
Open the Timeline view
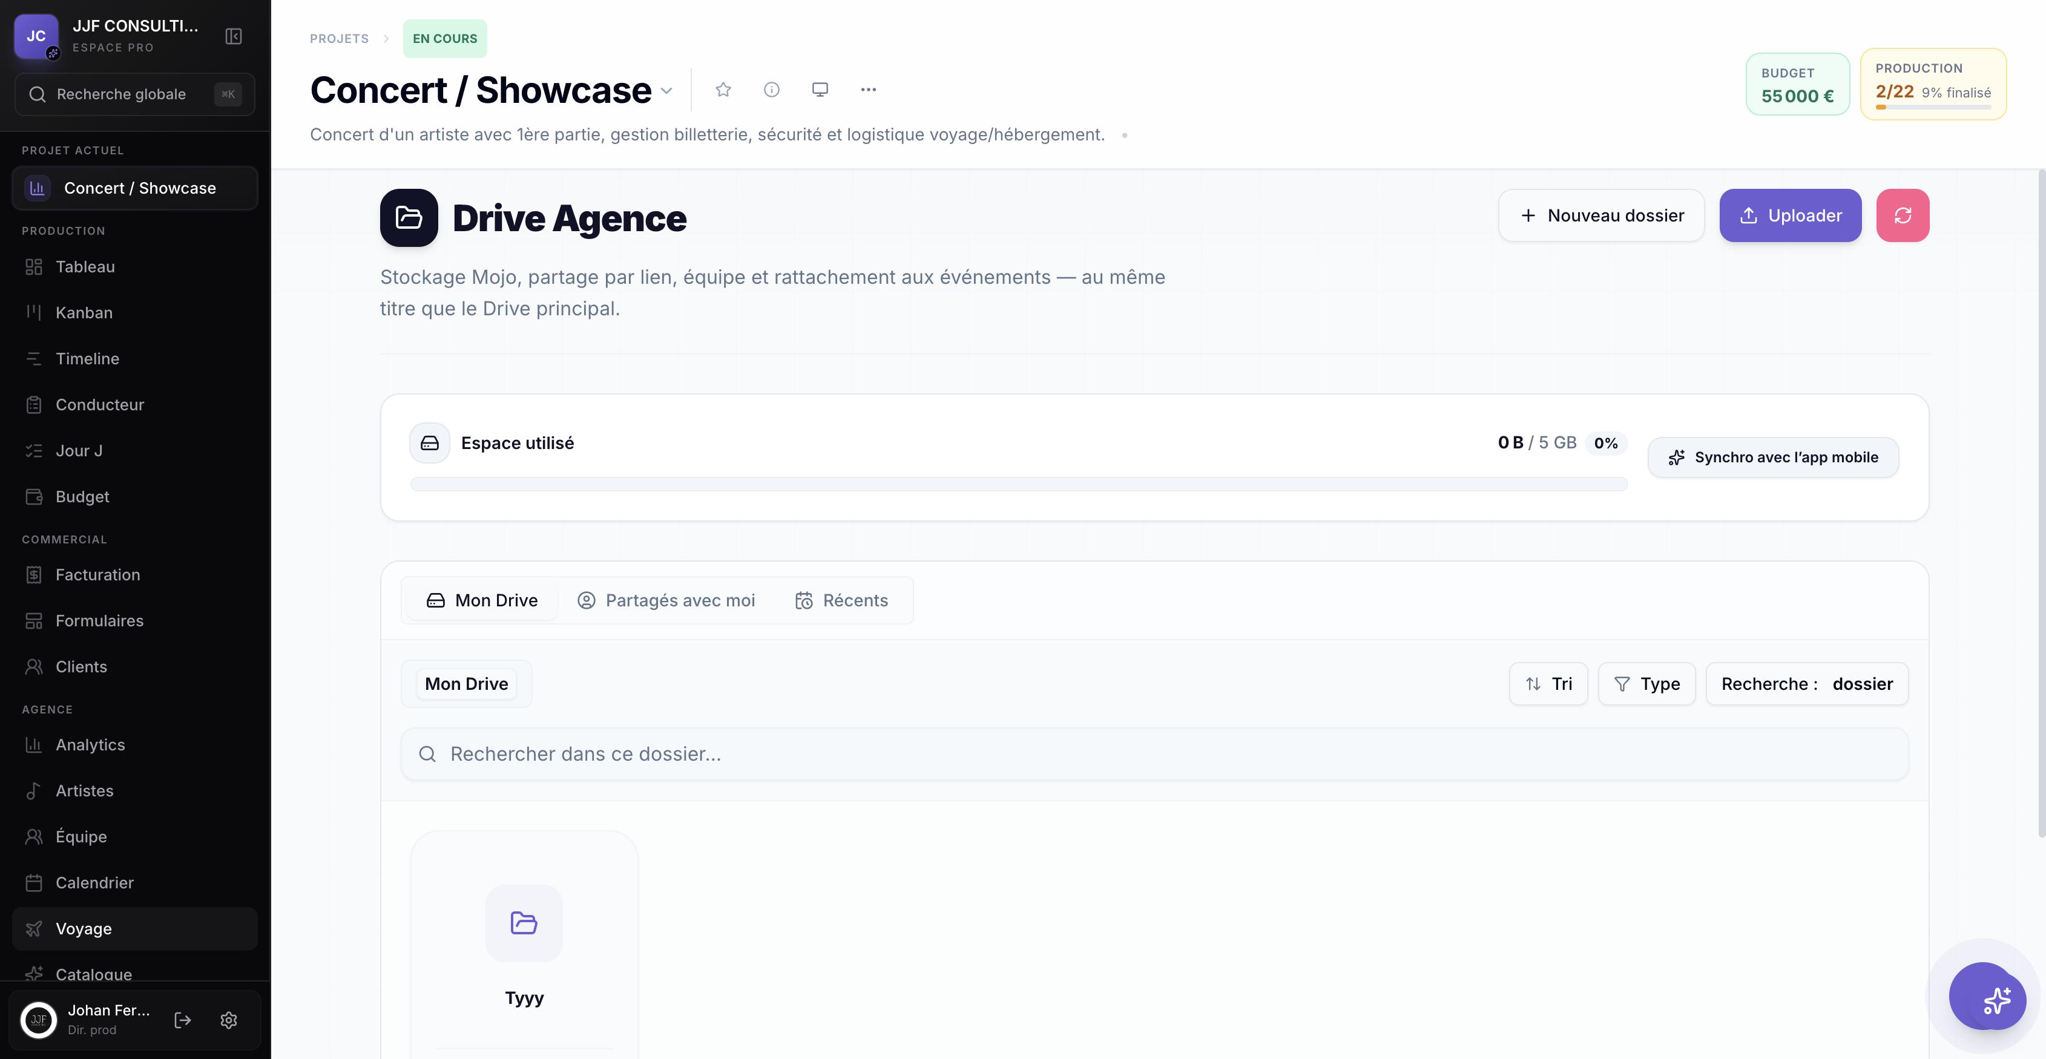click(x=135, y=359)
